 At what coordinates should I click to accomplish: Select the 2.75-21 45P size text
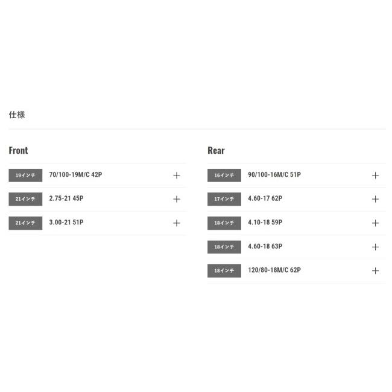67,198
